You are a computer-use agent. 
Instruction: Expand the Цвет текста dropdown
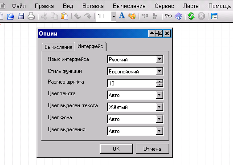pyautogui.click(x=159, y=95)
